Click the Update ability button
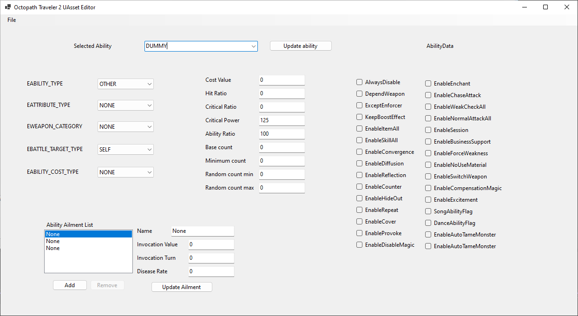Screen dimensions: 578x316 pos(301,46)
